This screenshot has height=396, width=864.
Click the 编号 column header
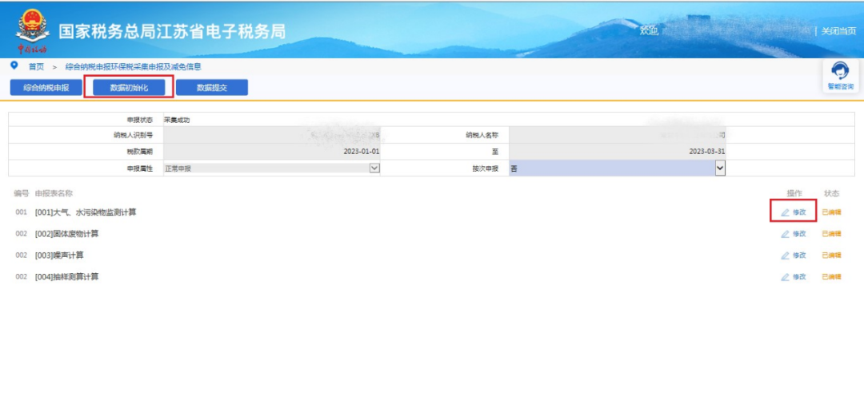click(x=22, y=193)
